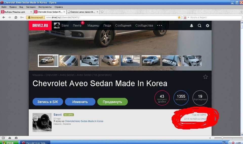This screenshot has height=144, width=243.
Task: Open the tab list dropdown at tab bar end
Action: pos(241,12)
